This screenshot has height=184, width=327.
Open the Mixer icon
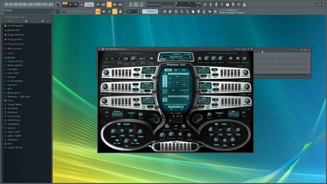point(182,11)
